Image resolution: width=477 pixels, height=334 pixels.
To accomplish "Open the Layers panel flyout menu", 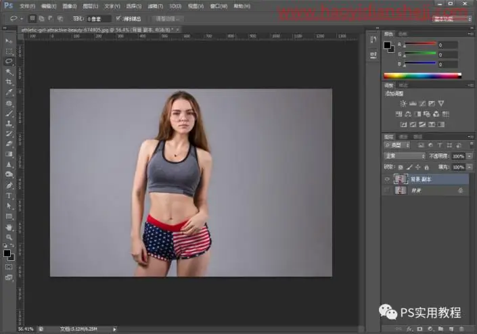I will pos(470,137).
